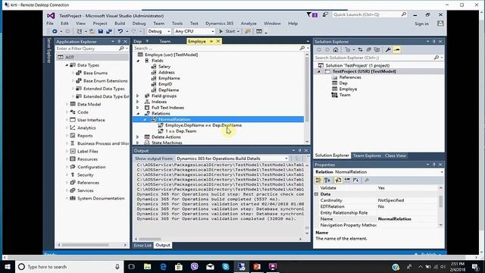This screenshot has height=273, width=485.
Task: Switch to the Team document tab
Action: (x=165, y=41)
